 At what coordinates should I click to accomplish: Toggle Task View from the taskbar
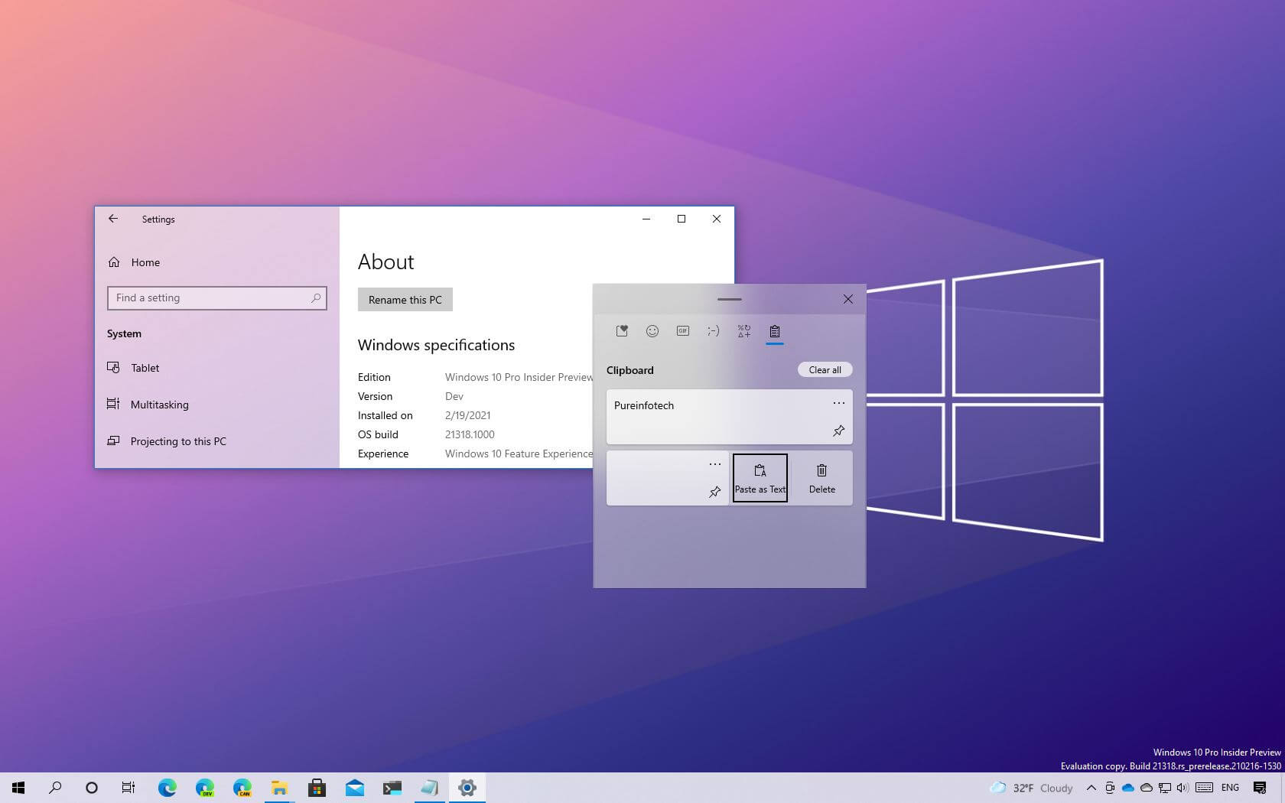(x=128, y=787)
